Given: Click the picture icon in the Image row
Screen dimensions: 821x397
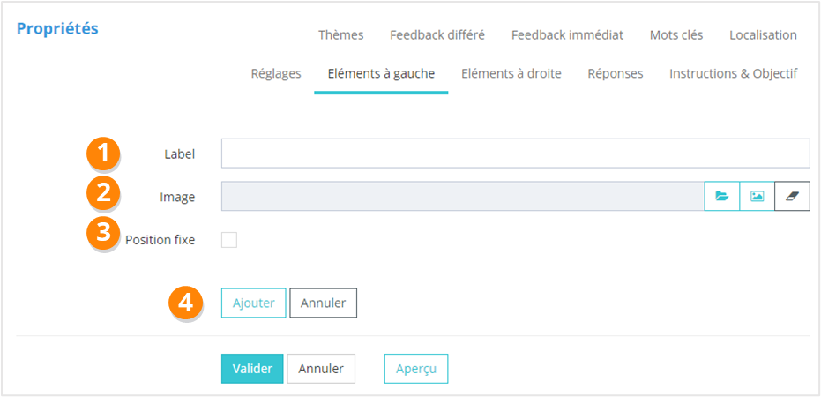Looking at the screenshot, I should click(757, 197).
